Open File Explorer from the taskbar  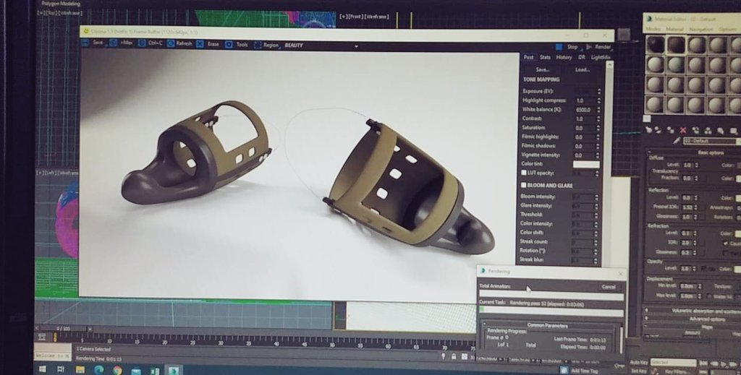pyautogui.click(x=80, y=369)
